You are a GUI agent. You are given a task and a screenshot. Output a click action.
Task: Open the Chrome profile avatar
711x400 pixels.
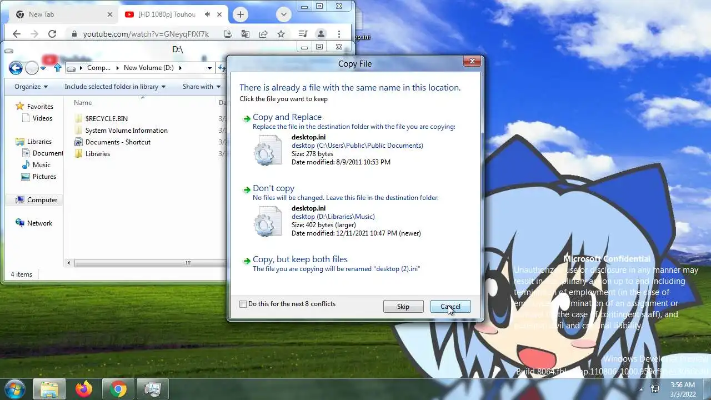(x=321, y=34)
